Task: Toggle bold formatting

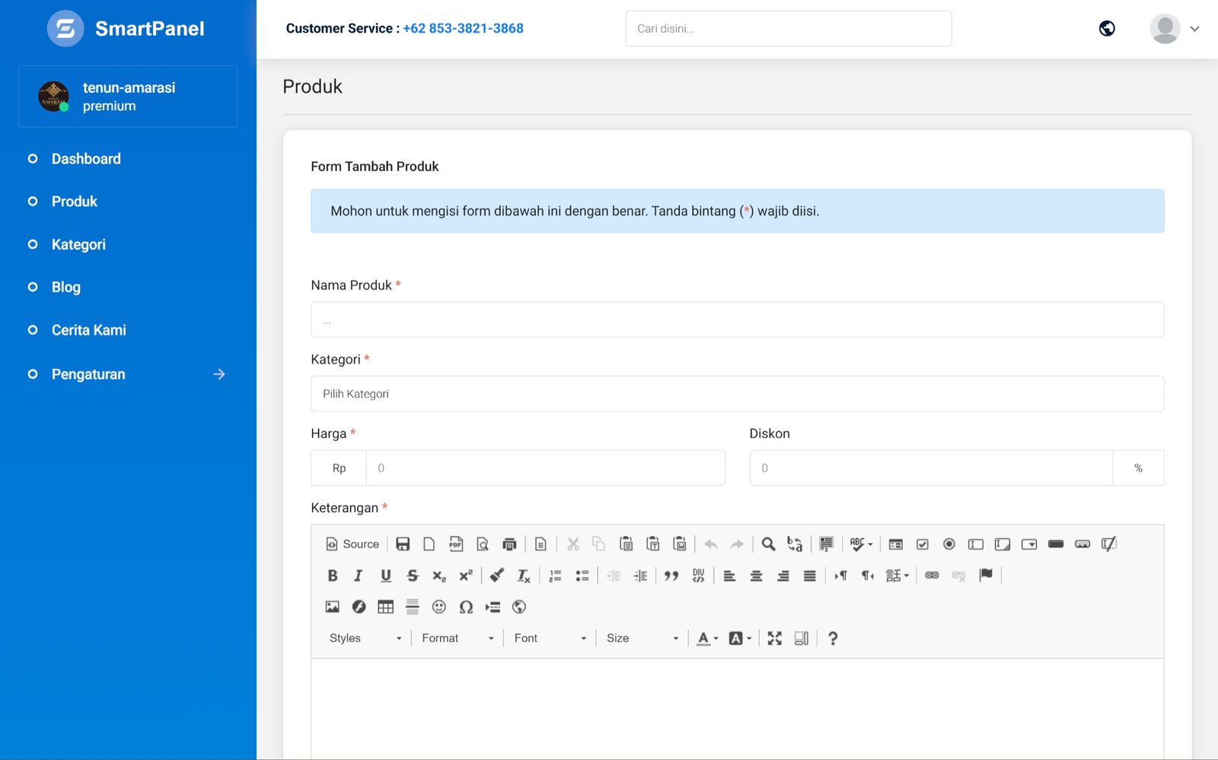Action: tap(333, 576)
